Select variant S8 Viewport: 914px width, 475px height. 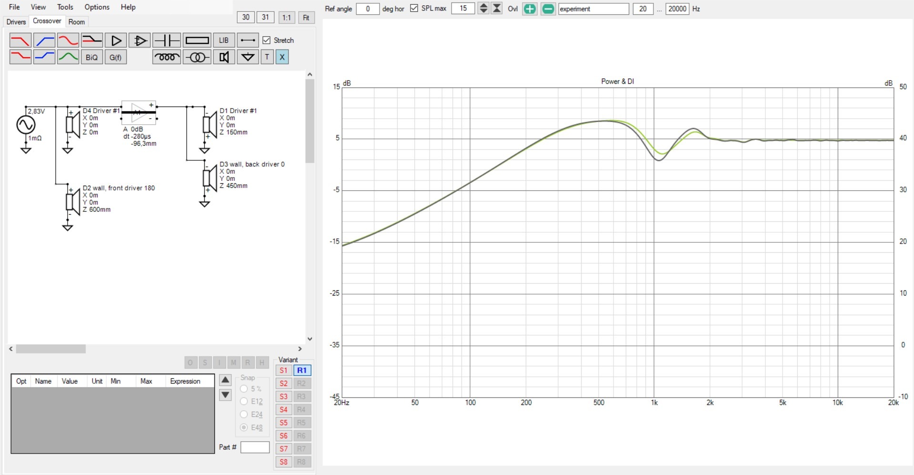pyautogui.click(x=283, y=462)
